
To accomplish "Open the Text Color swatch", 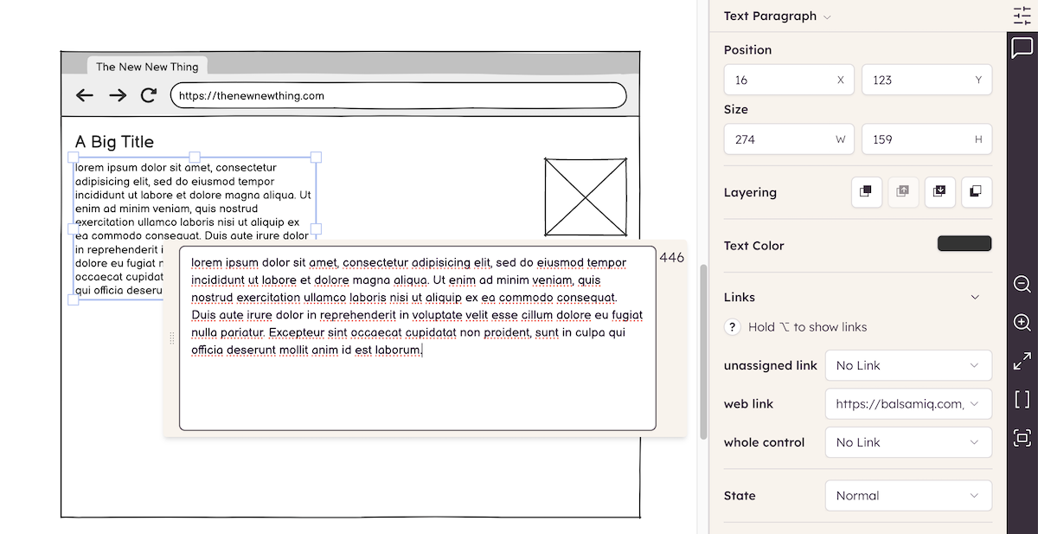I will pos(964,243).
